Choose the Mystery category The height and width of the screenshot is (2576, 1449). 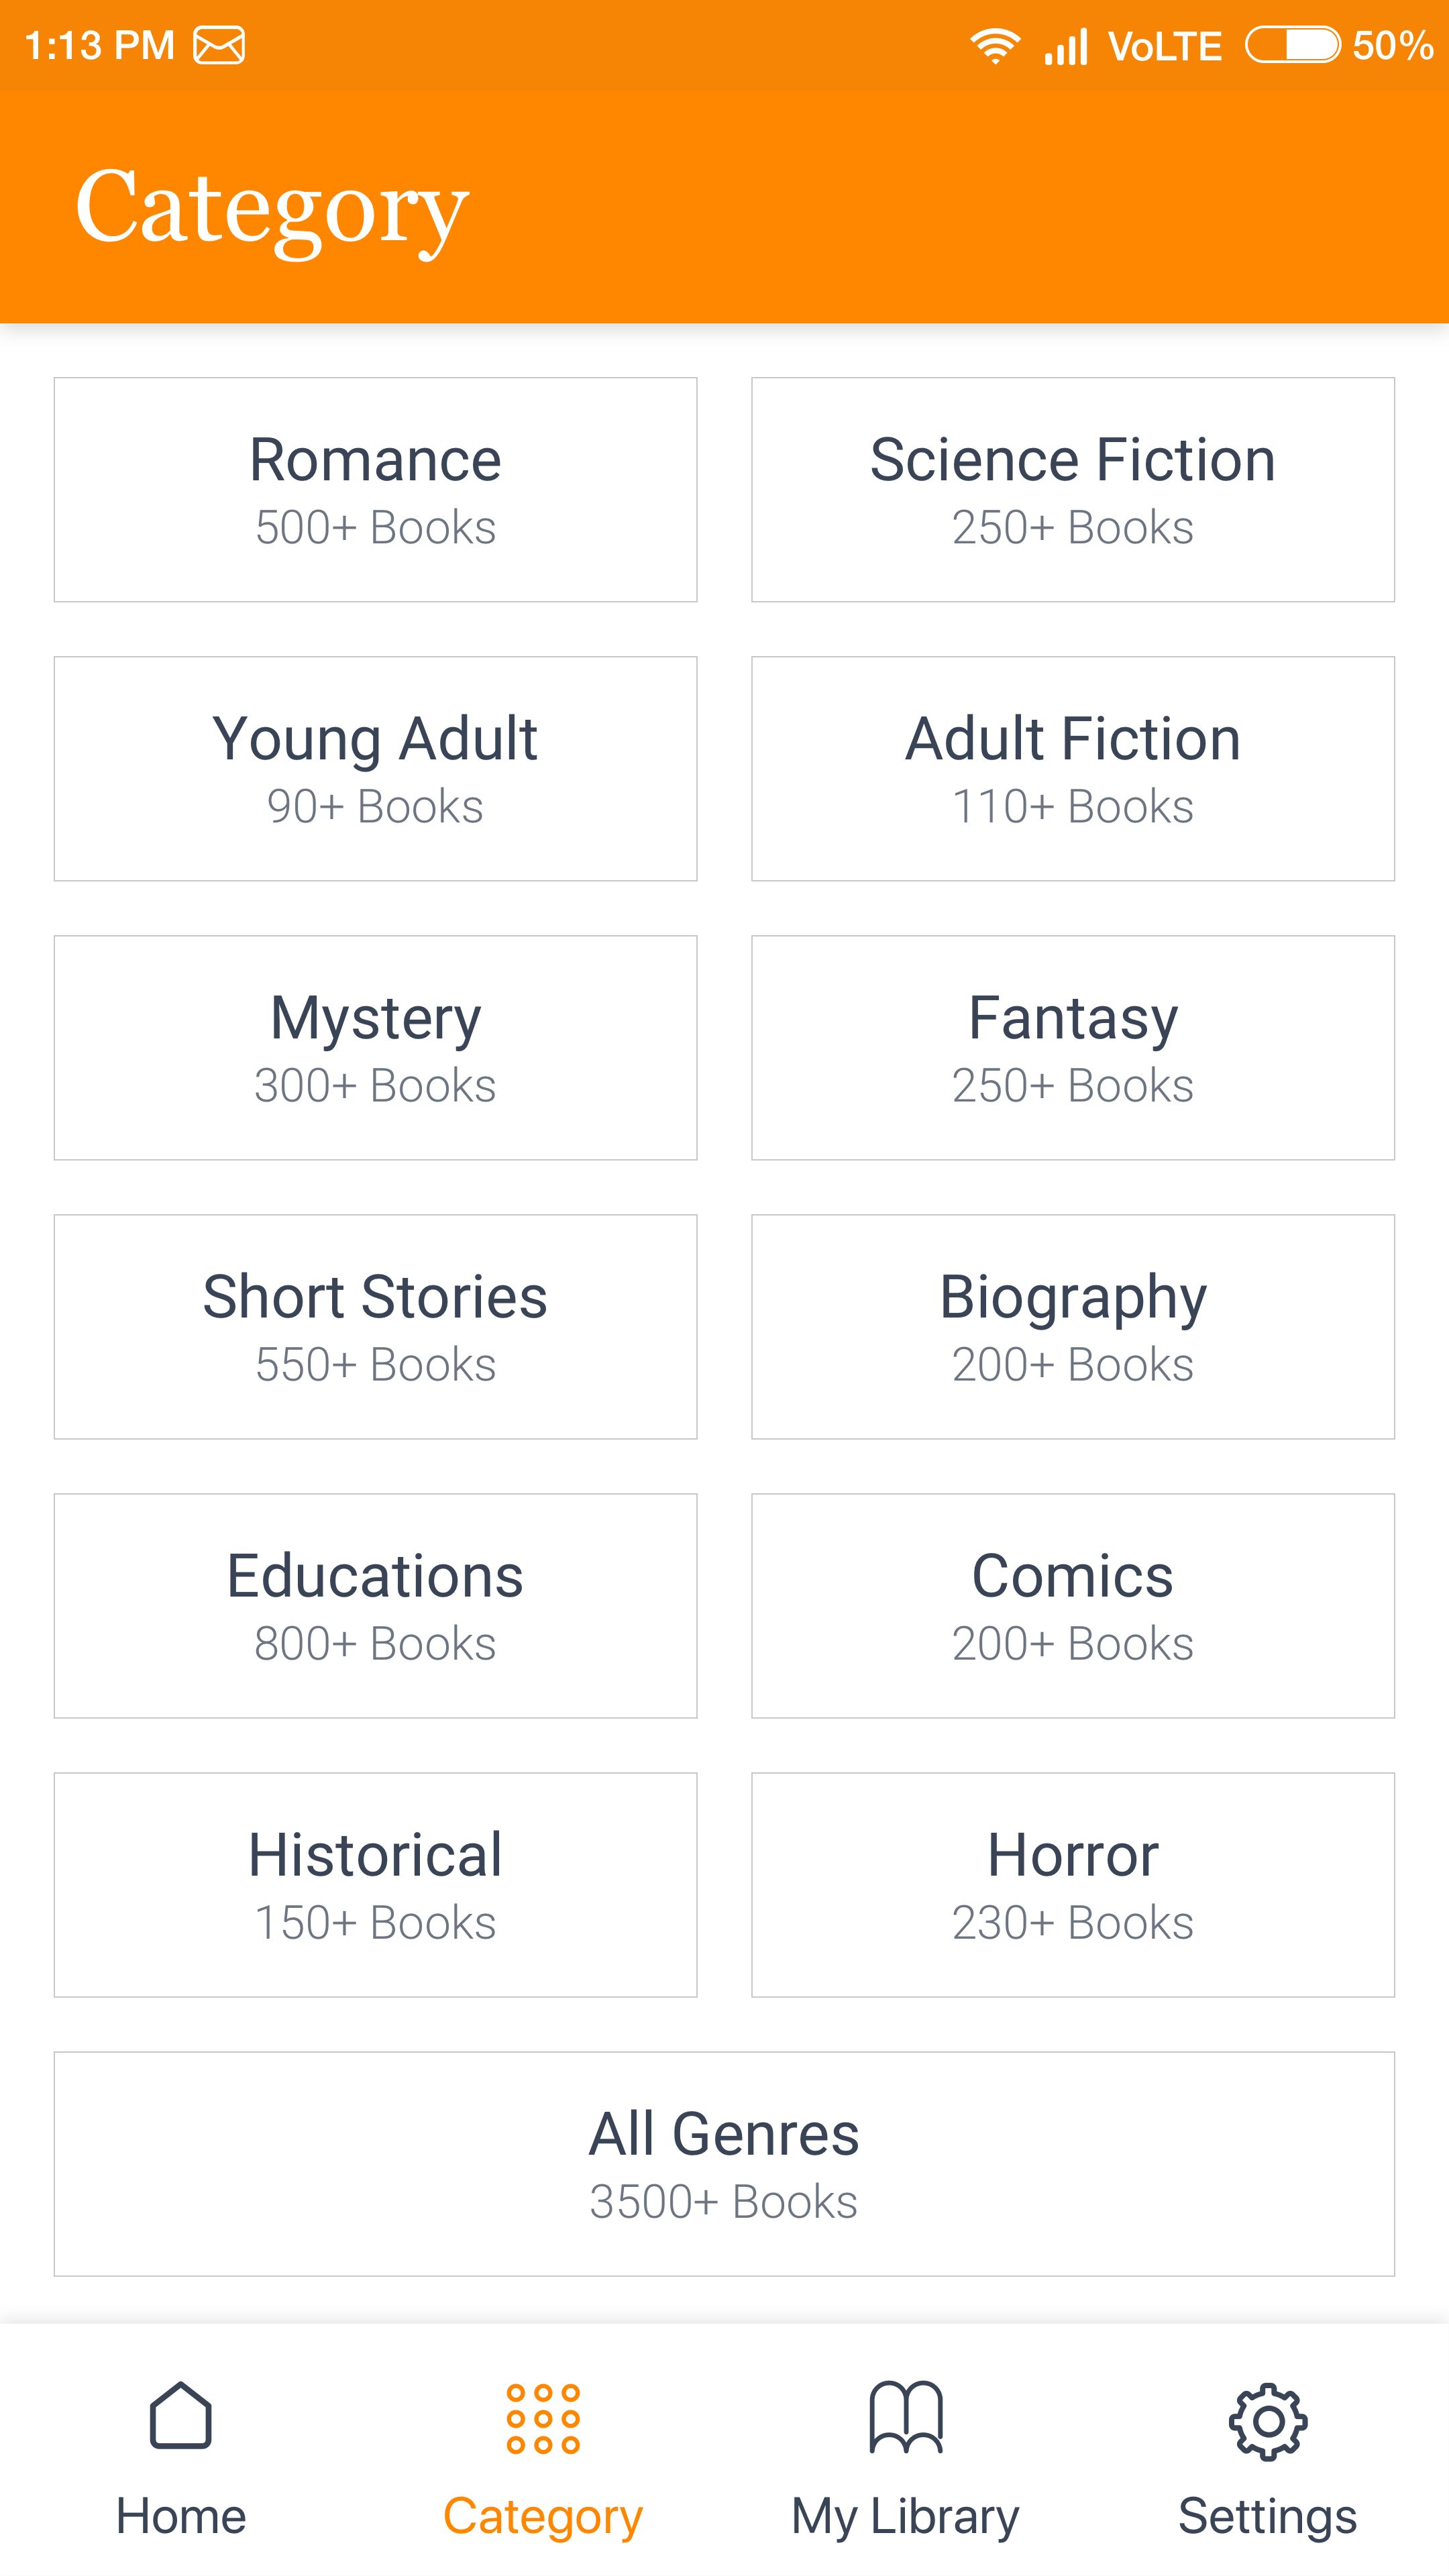pos(375,1047)
